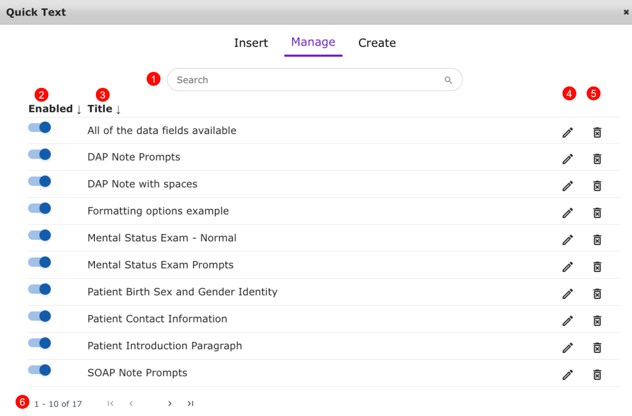Delete the SOAP Note Prompts entry
632x416 pixels.
click(597, 375)
